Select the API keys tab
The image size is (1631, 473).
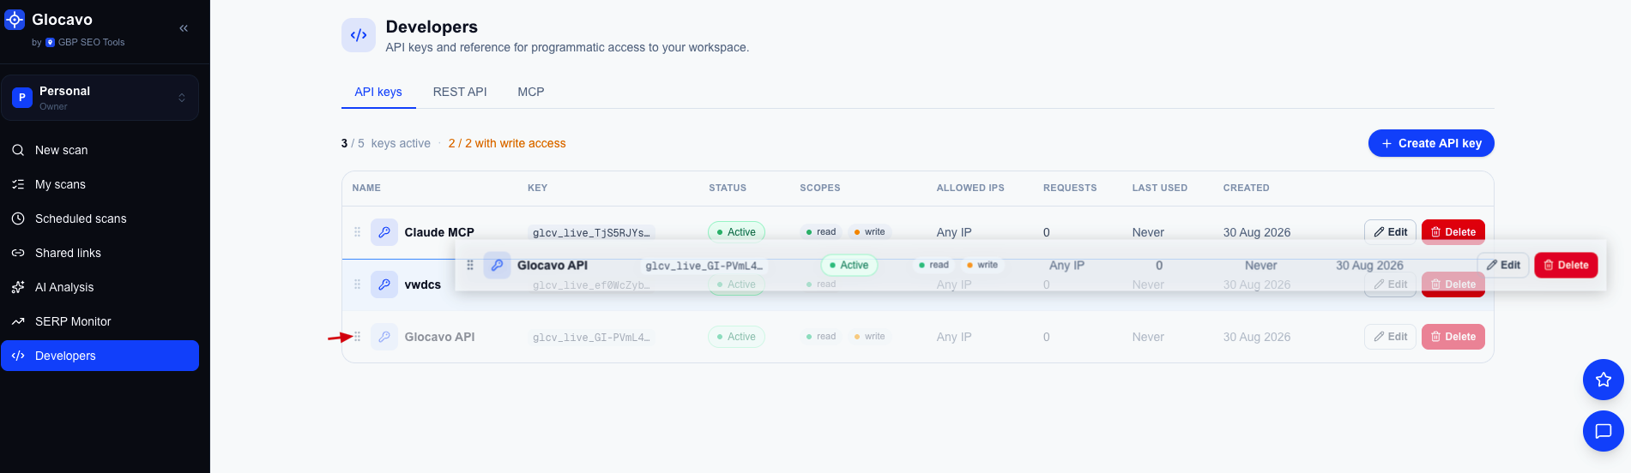(x=378, y=92)
